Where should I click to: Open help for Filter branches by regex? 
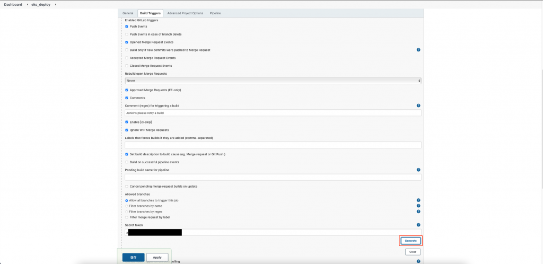point(418,212)
